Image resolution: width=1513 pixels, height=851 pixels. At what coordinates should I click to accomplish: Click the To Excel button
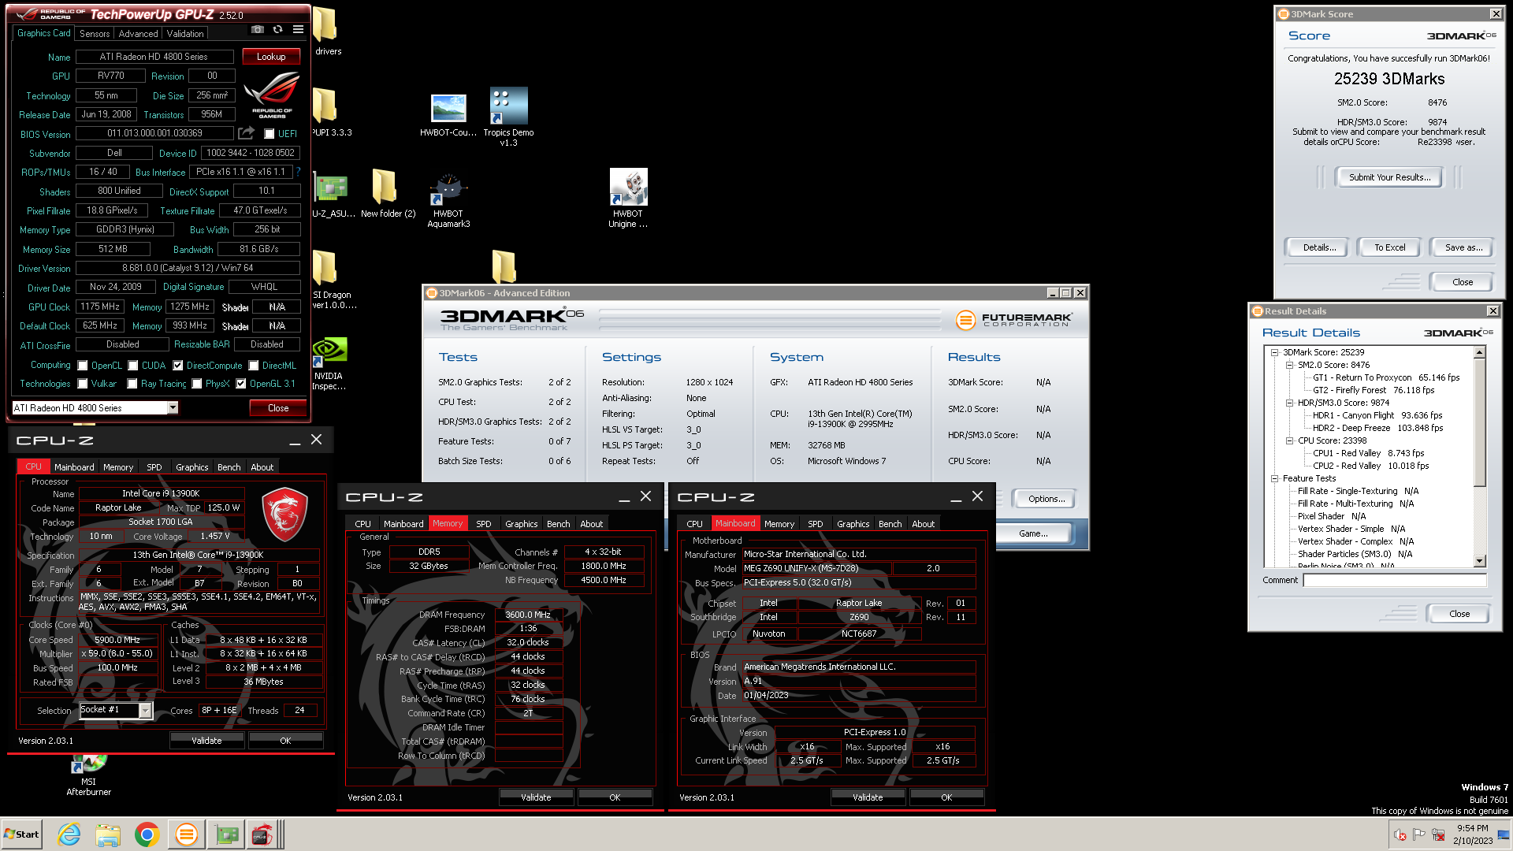pyautogui.click(x=1389, y=247)
